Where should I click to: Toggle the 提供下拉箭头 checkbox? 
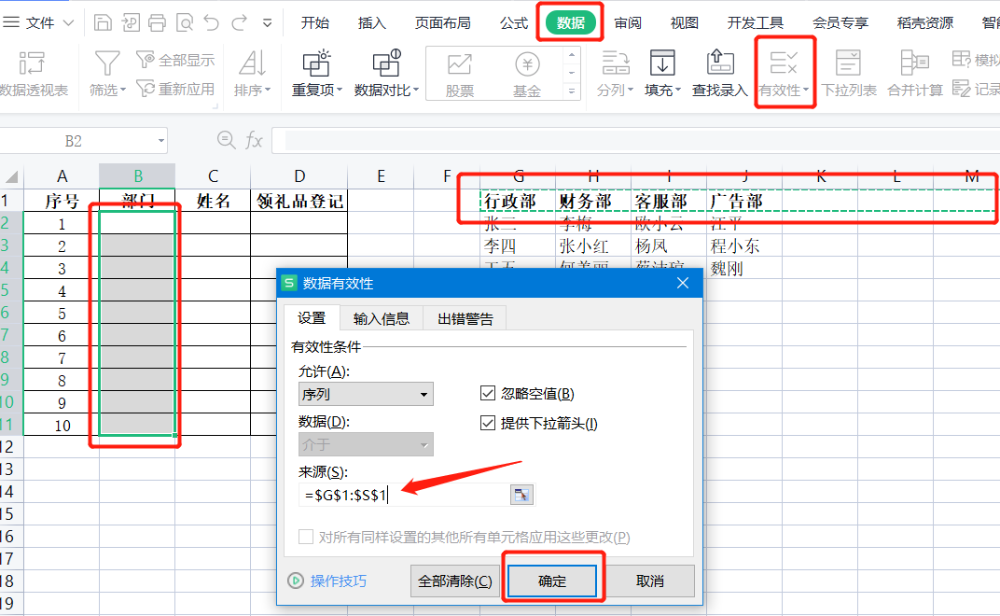point(488,423)
